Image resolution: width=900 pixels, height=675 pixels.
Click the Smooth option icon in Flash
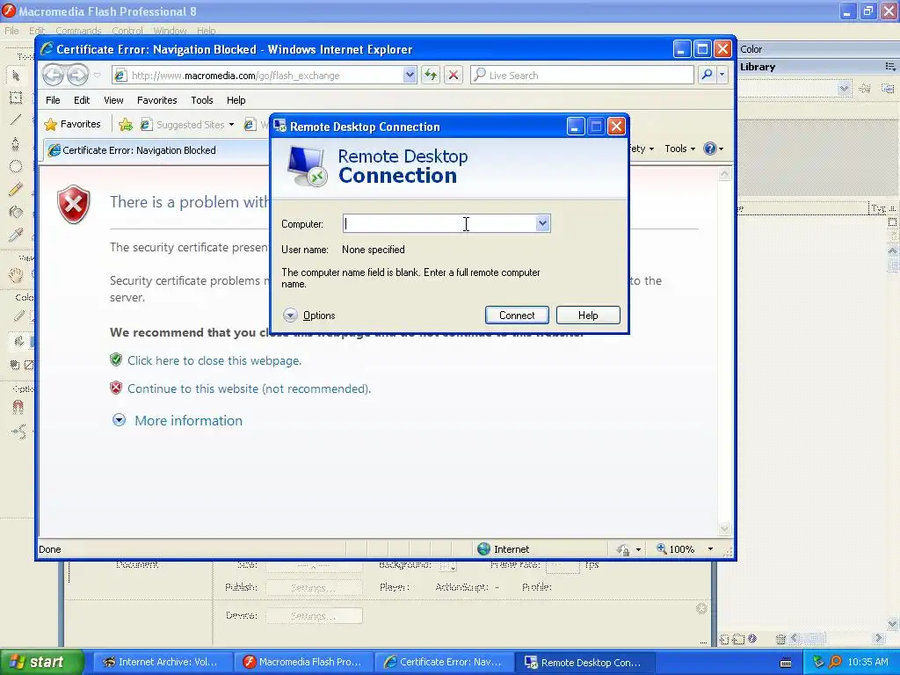19,431
